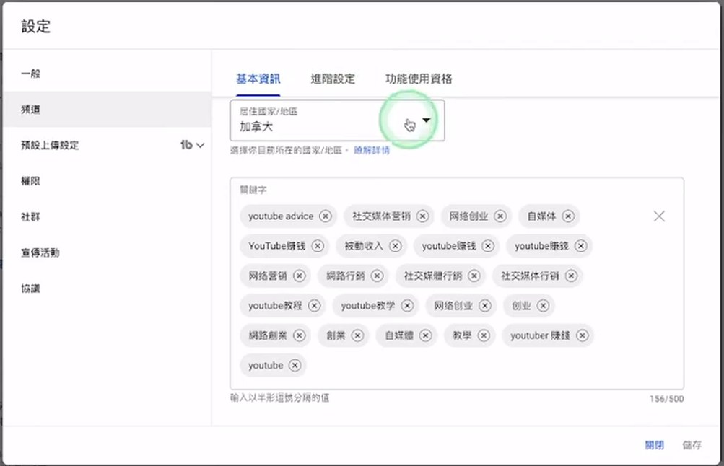
Task: Open the 社群 settings section
Action: pos(107,216)
